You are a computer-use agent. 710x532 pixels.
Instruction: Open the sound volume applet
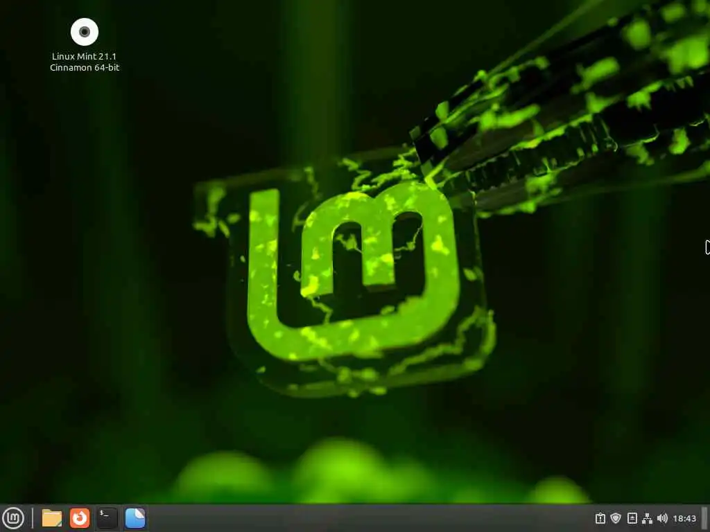pyautogui.click(x=662, y=518)
